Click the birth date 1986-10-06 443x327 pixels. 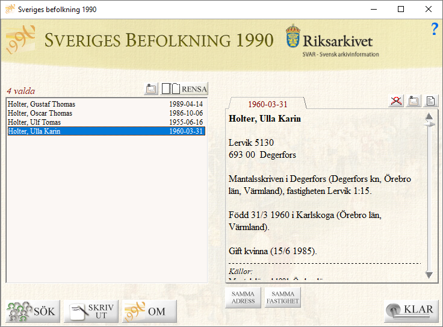tap(186, 113)
